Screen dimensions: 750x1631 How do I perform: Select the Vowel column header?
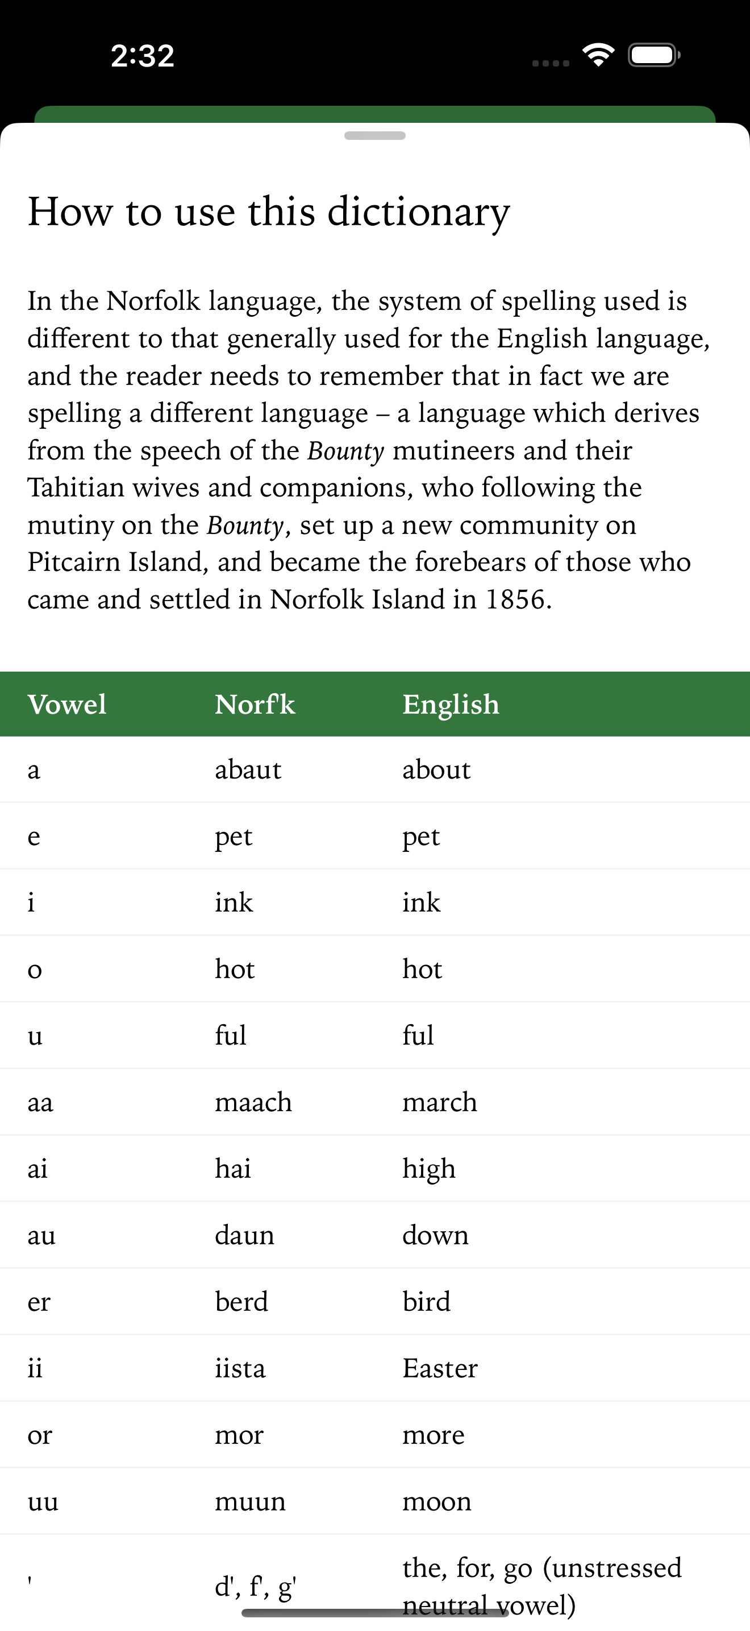point(67,704)
